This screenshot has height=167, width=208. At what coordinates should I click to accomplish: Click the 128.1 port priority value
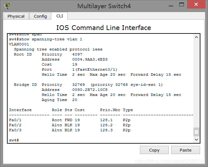[x=106, y=120]
